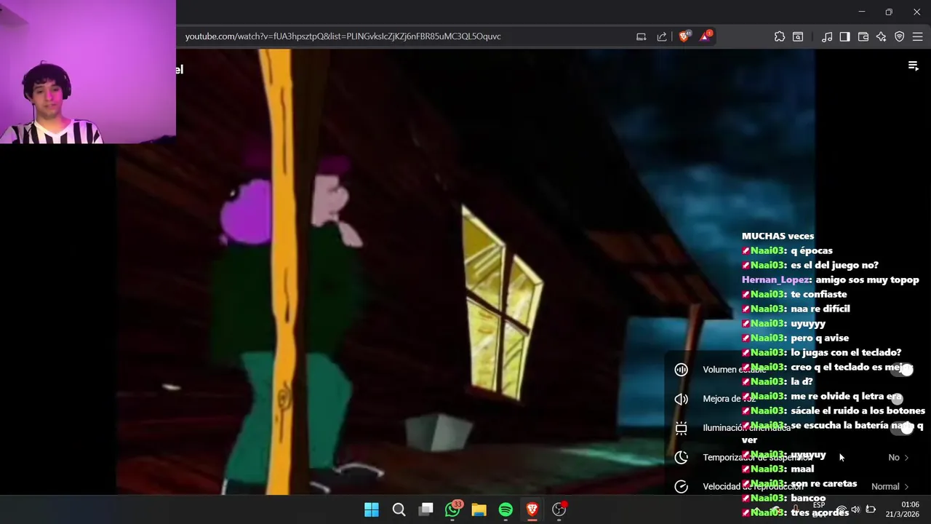The height and width of the screenshot is (524, 931).
Task: Click the Volumen estable wave icon
Action: click(x=682, y=370)
